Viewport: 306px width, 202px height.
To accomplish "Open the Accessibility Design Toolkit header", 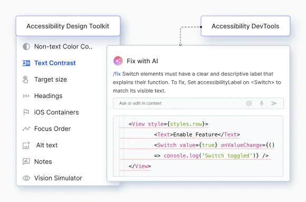I will [68, 26].
